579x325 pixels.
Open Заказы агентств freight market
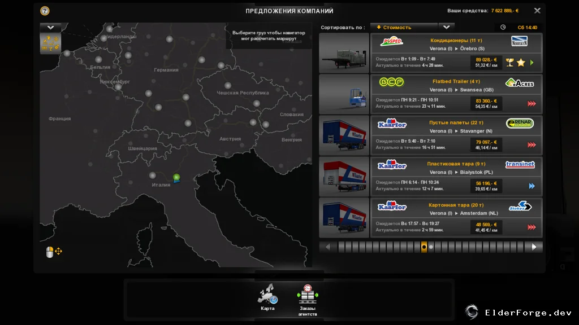(308, 300)
